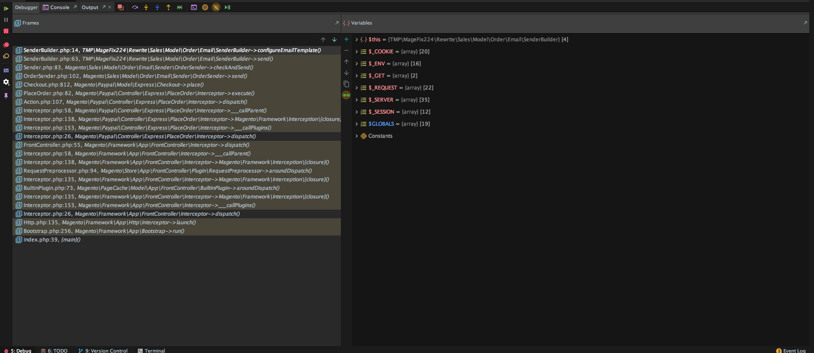Switch to the Output tab
814x353 pixels.
tap(90, 7)
